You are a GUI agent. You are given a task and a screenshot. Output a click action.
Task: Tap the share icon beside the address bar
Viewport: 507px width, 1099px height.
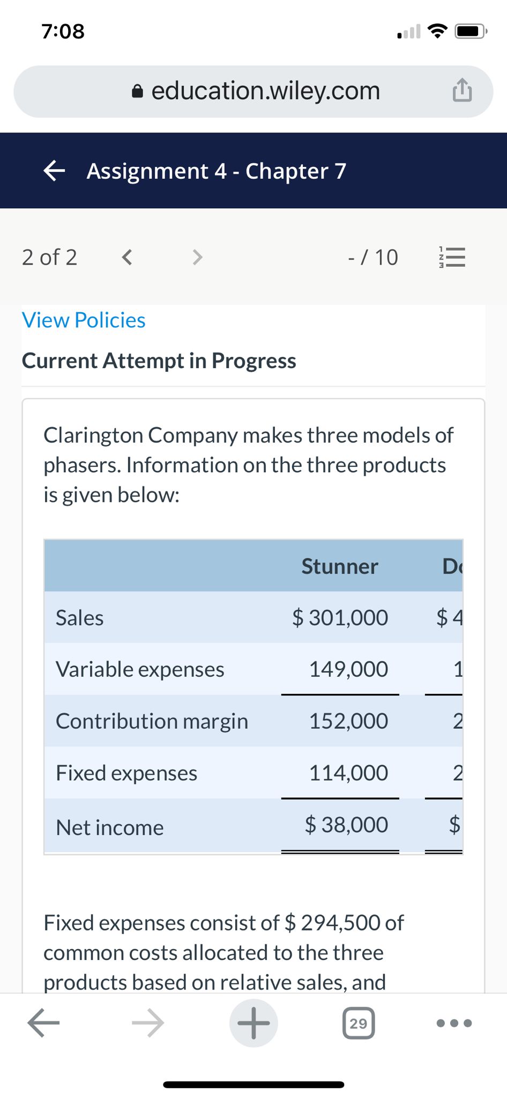tap(462, 90)
